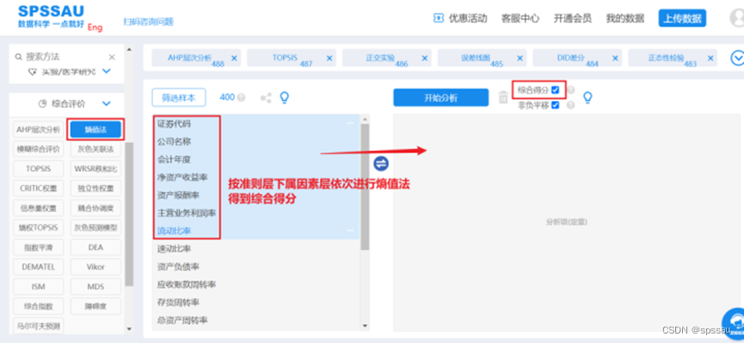Image resolution: width=744 pixels, height=343 pixels.
Task: Select the DEMATEL method
Action: (39, 267)
